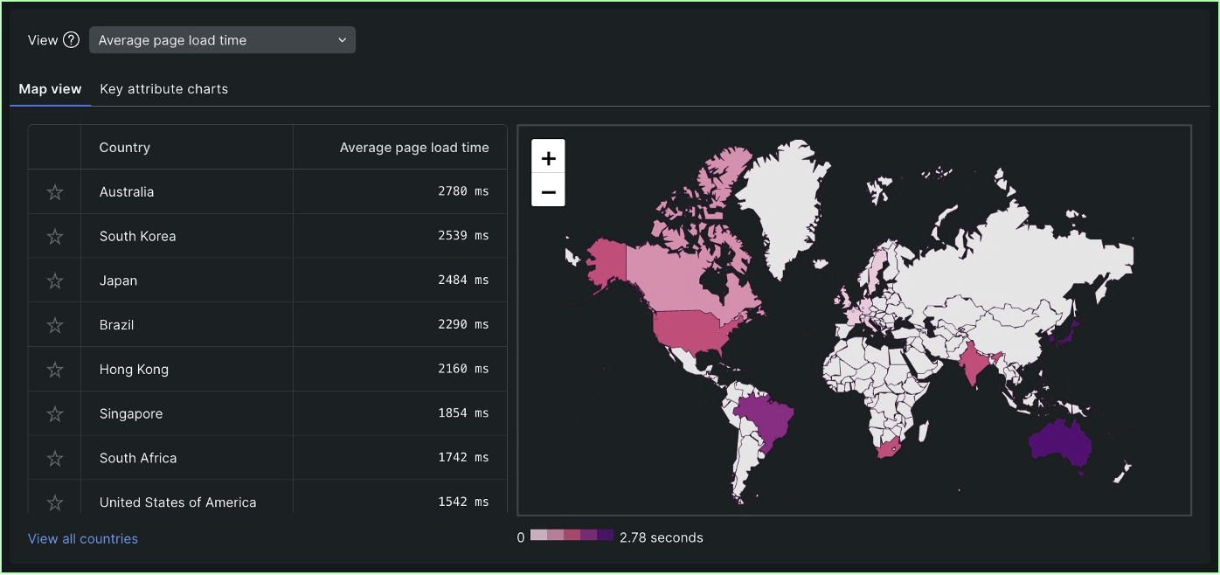This screenshot has height=575, width=1220.
Task: Click the color legend gradient swatch
Action: [x=572, y=537]
